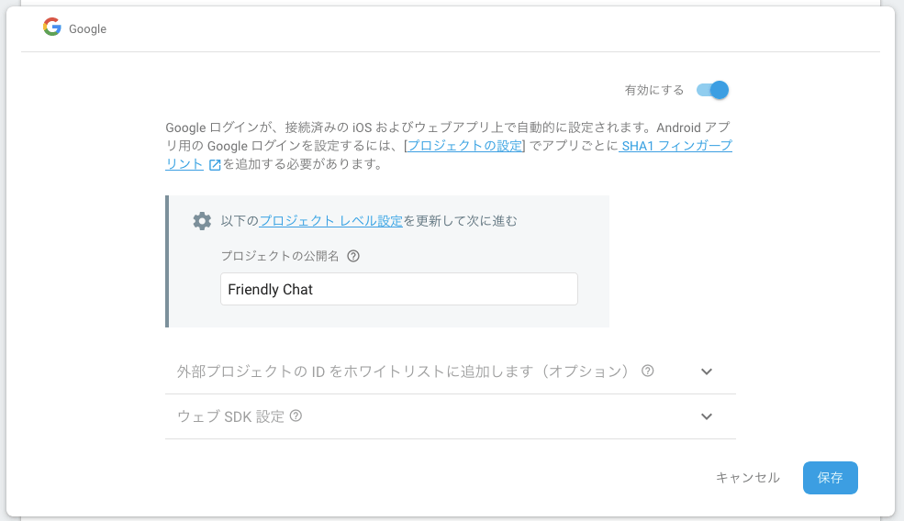Image resolution: width=904 pixels, height=521 pixels.
Task: Click the ウェブ SDK 設定 row title
Action: pyautogui.click(x=230, y=416)
